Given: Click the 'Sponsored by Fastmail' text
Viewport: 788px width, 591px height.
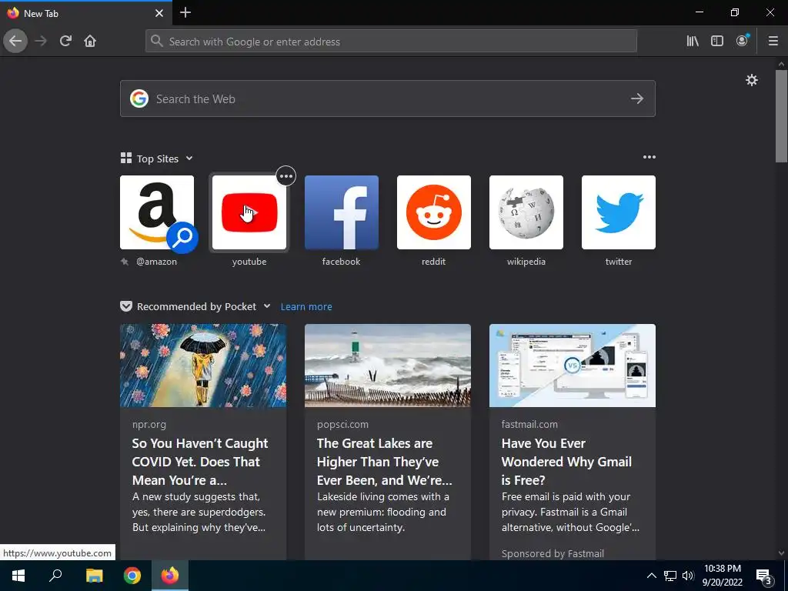Looking at the screenshot, I should click(553, 553).
